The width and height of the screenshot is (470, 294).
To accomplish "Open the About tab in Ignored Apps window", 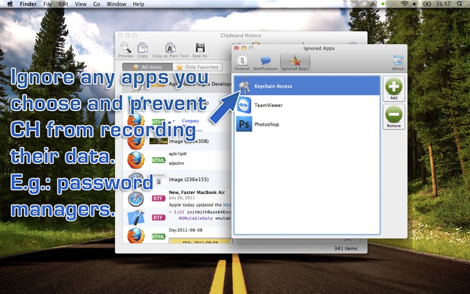I will [398, 63].
